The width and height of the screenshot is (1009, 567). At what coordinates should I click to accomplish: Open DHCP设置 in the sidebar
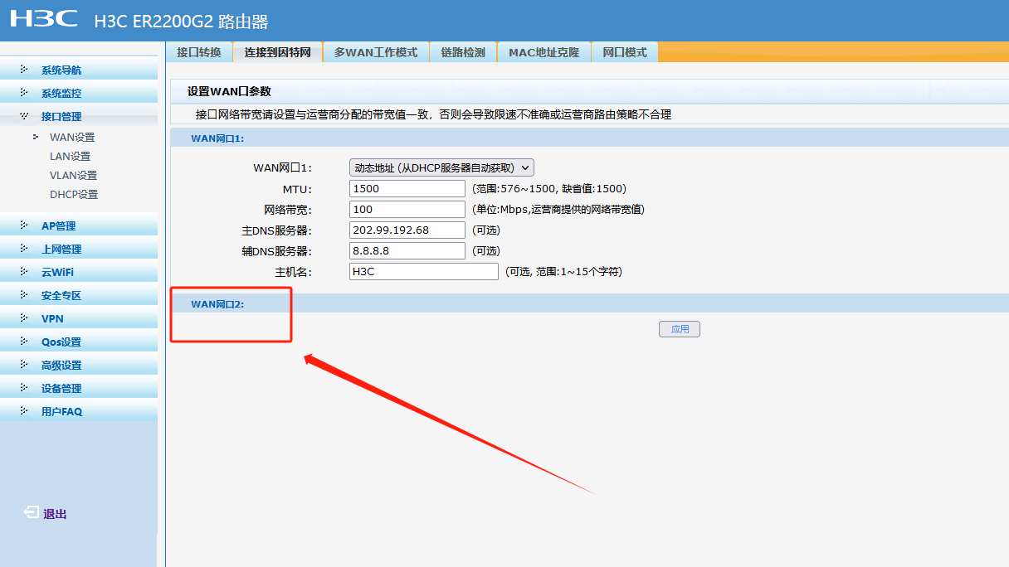click(x=74, y=194)
